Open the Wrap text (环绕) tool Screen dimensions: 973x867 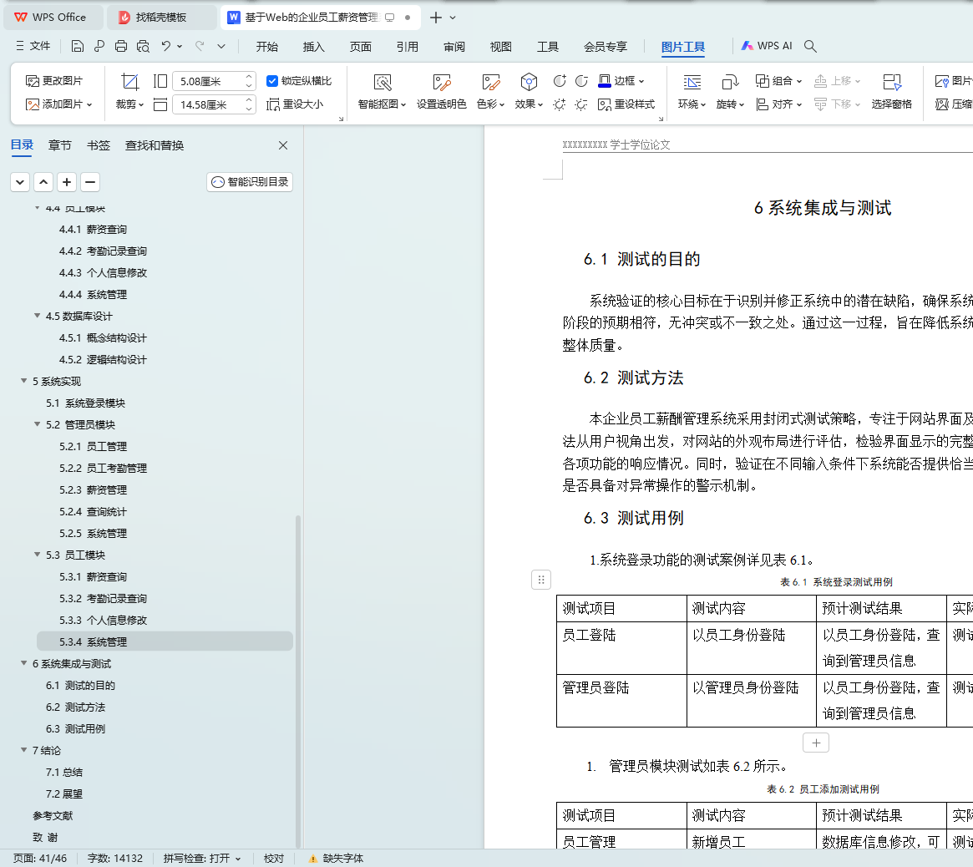pyautogui.click(x=692, y=91)
